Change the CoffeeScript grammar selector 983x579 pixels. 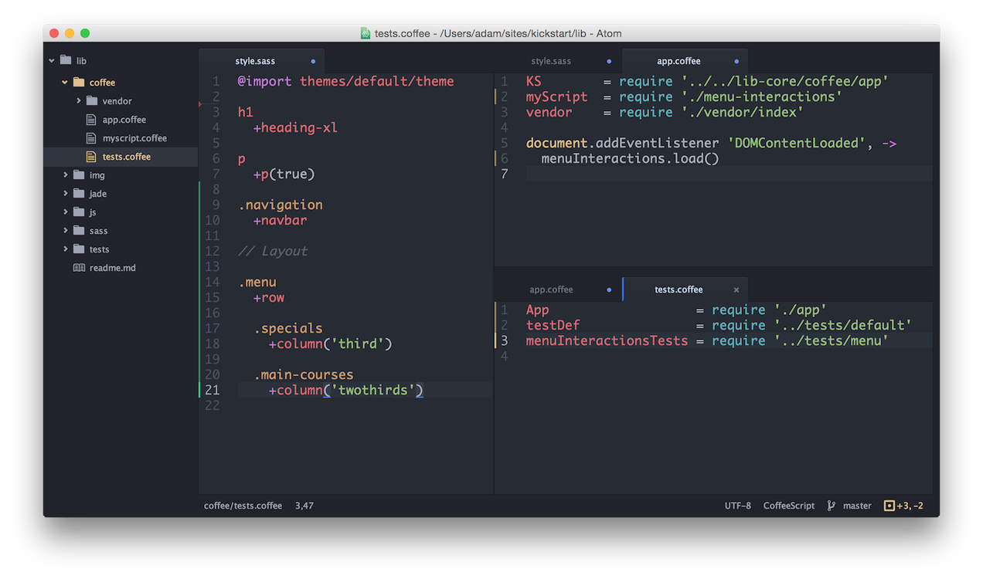point(789,506)
